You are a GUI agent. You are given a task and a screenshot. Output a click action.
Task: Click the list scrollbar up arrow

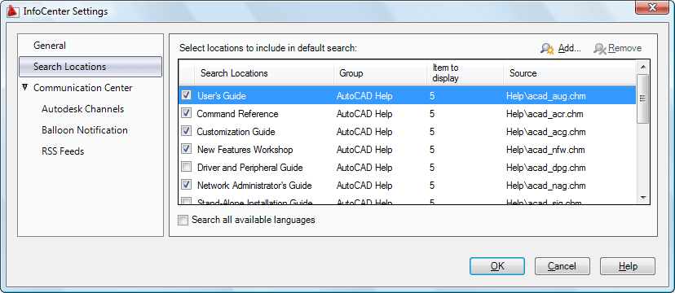tap(642, 67)
